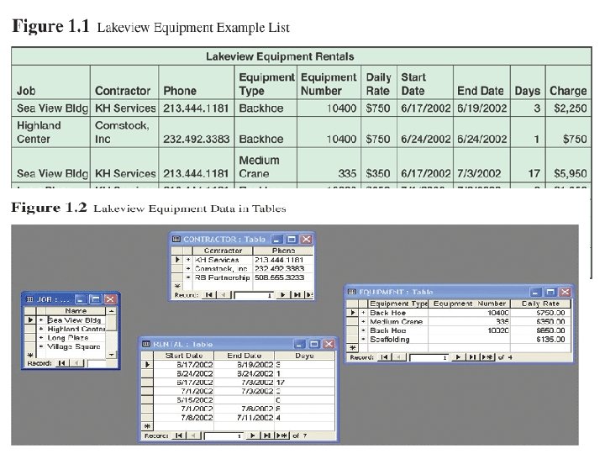Click the 213.444.1181 cell in CONTRACTOR table
Screen dimensions: 605x454
[283, 260]
